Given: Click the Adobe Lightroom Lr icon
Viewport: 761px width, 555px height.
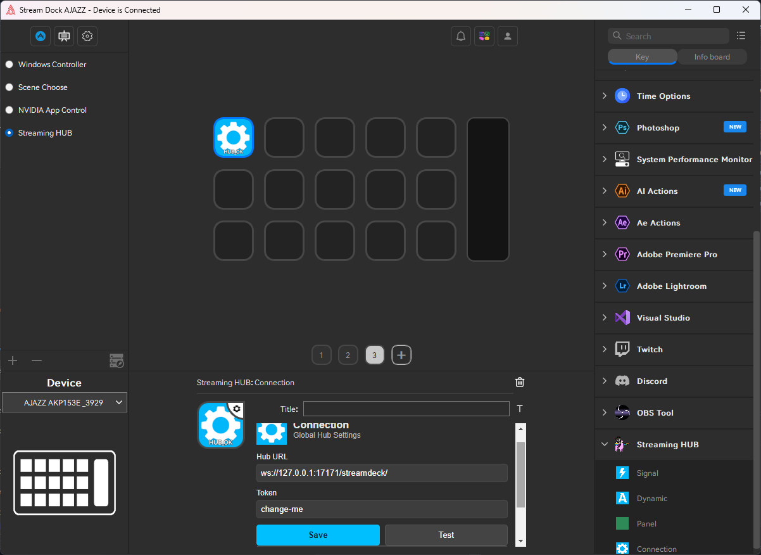Looking at the screenshot, I should click(622, 286).
